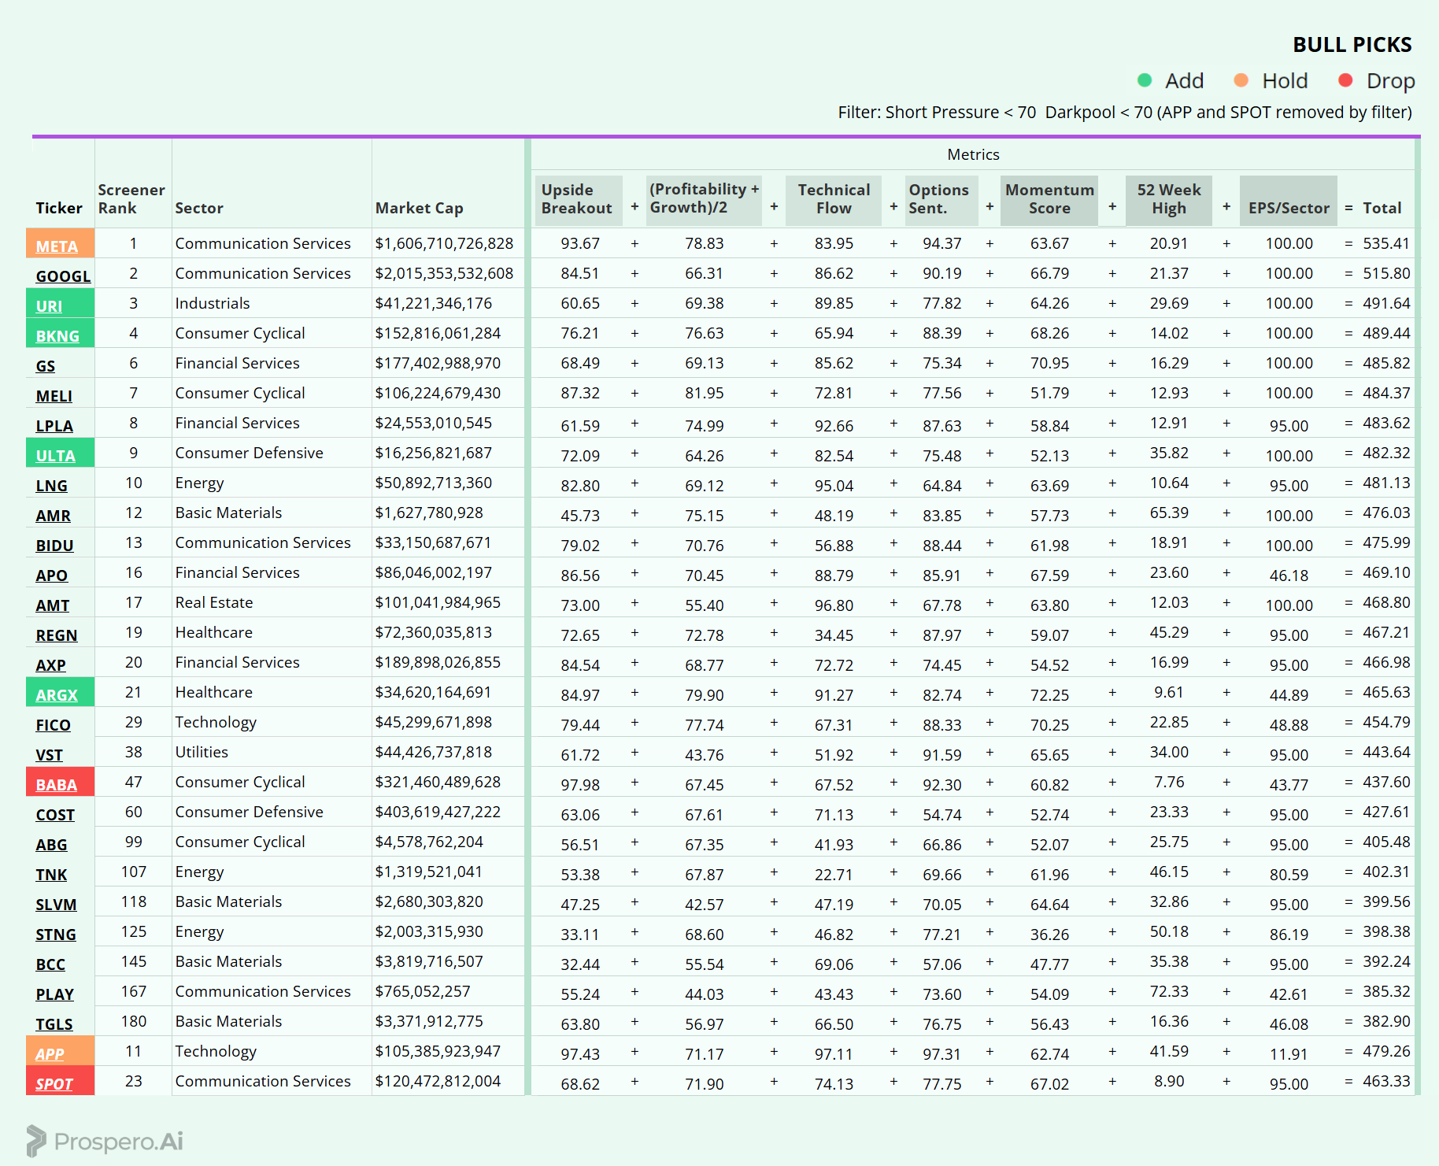This screenshot has width=1439, height=1166.
Task: Click the Ticker column header
Action: [x=59, y=208]
